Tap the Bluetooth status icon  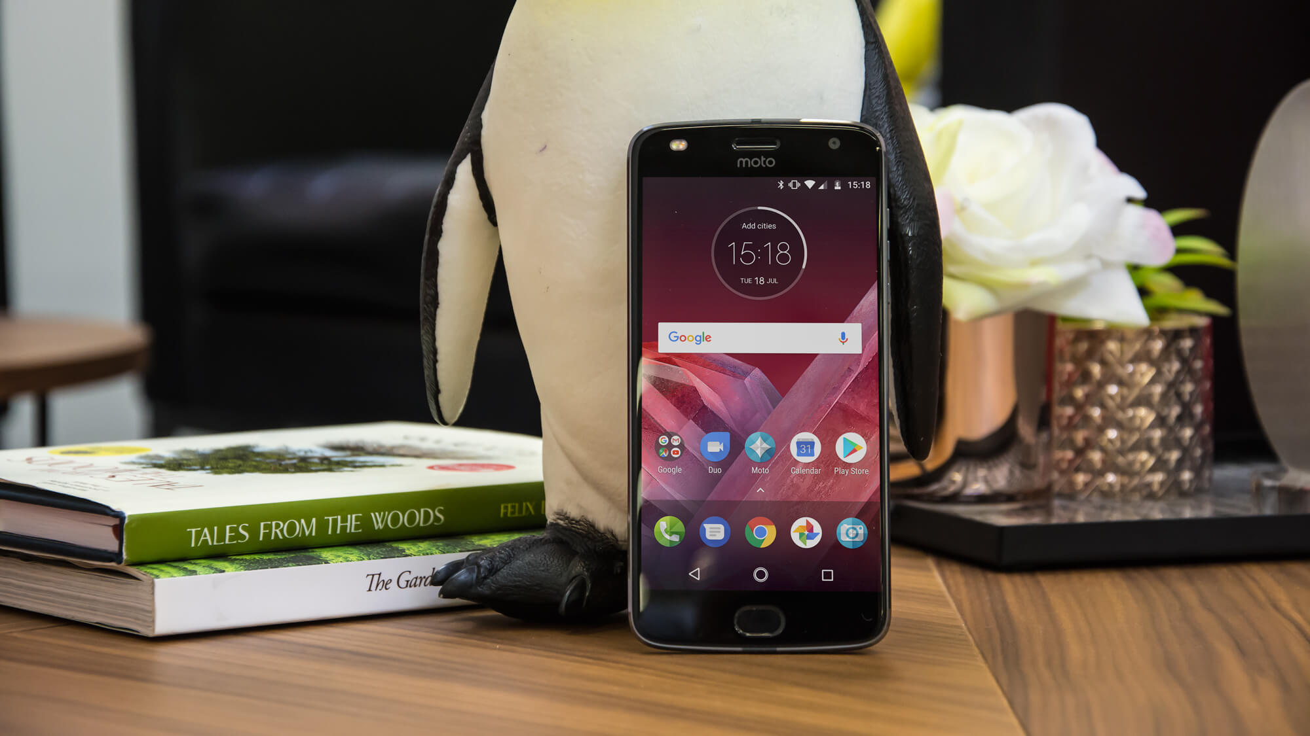pos(776,186)
